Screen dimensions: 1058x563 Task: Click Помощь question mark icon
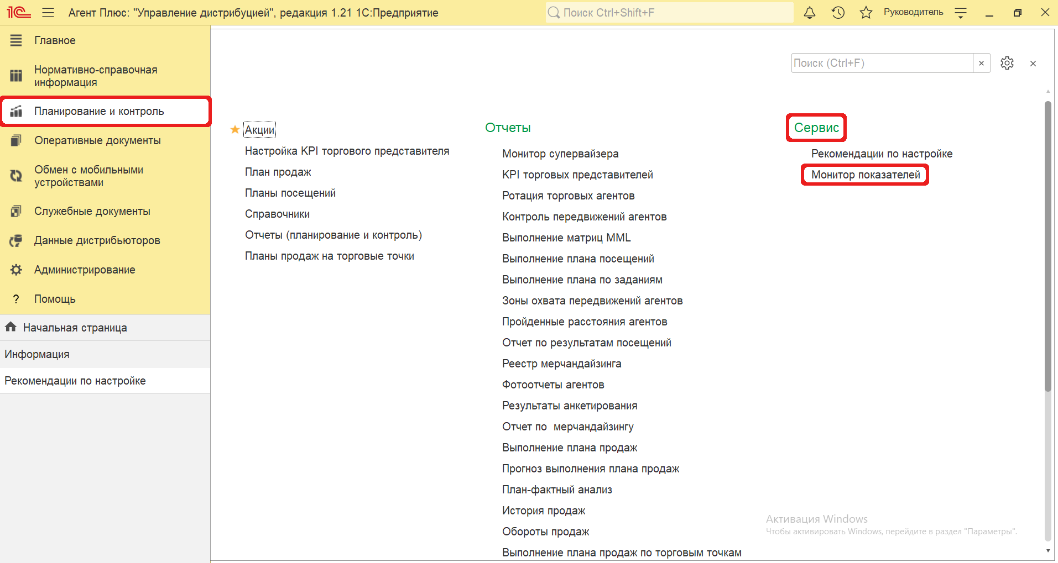[x=16, y=299]
